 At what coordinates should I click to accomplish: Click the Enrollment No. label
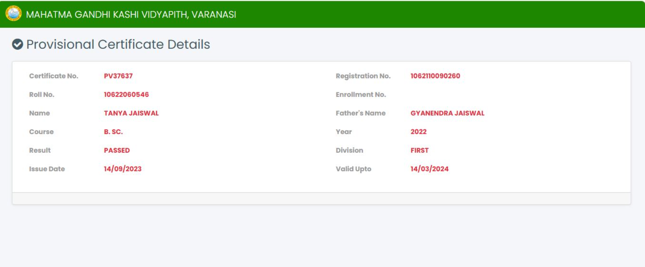pos(361,95)
